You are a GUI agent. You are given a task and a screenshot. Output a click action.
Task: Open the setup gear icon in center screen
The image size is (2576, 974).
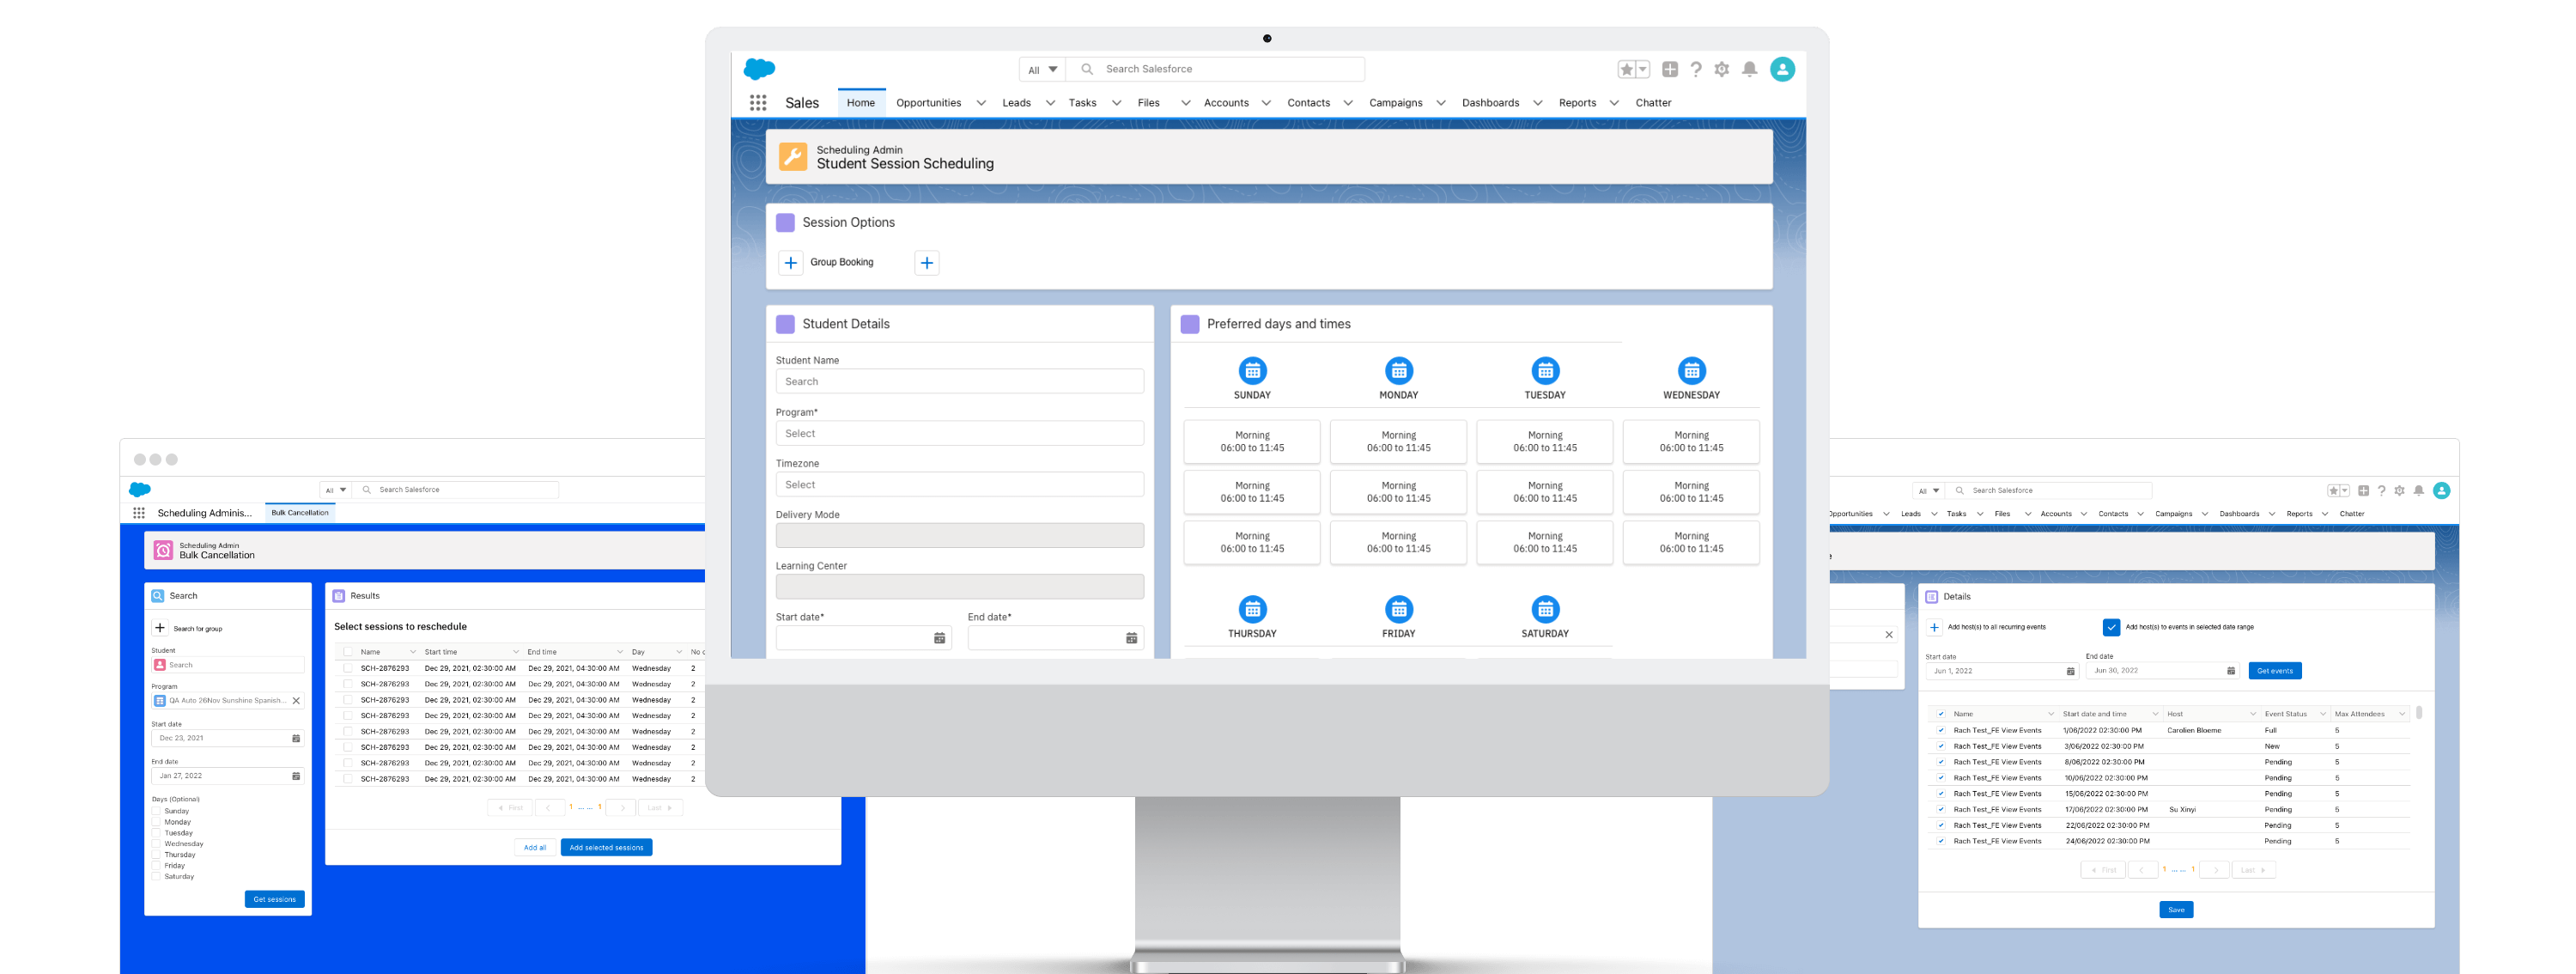click(x=1722, y=69)
